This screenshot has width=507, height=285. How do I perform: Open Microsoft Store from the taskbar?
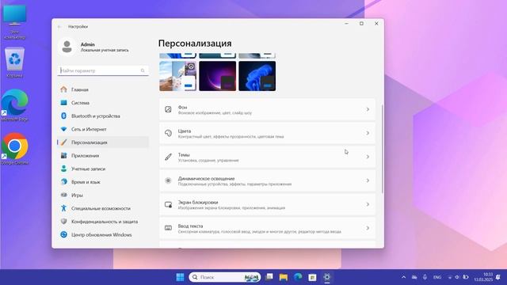pyautogui.click(x=312, y=277)
